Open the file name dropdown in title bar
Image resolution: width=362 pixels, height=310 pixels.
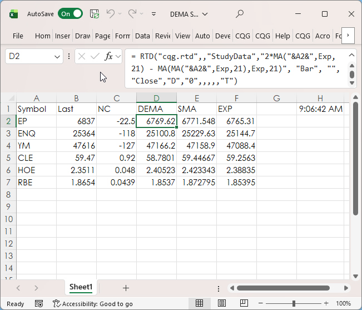[205, 14]
